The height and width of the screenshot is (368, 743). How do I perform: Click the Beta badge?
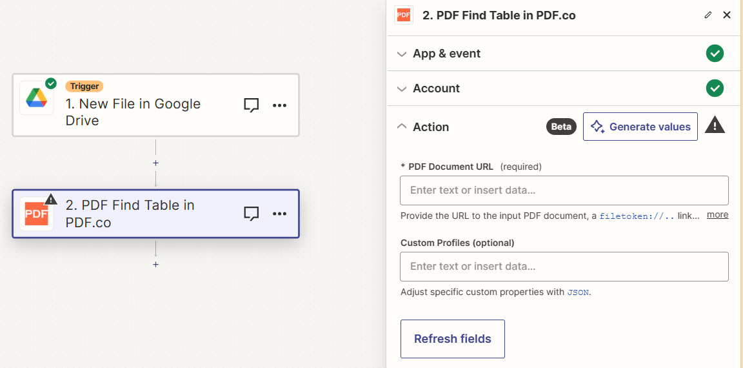coord(562,127)
